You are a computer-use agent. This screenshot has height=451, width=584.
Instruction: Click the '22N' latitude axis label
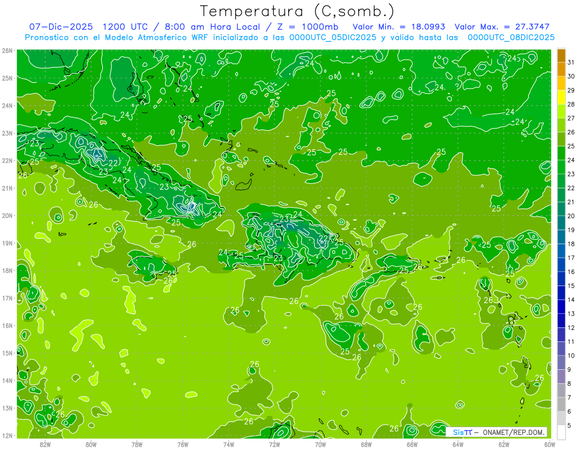[x=7, y=161]
